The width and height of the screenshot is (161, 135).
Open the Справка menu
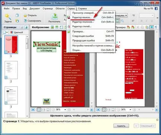(x=82, y=9)
